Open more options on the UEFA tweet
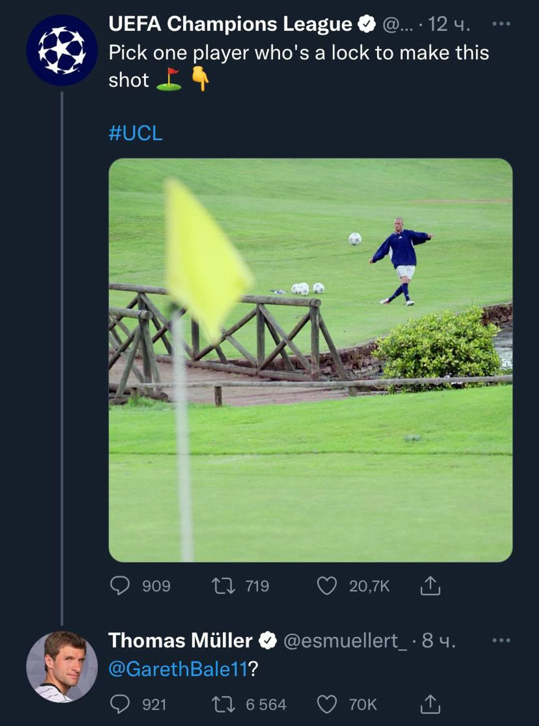Screen dimensions: 539x726 coord(501,24)
